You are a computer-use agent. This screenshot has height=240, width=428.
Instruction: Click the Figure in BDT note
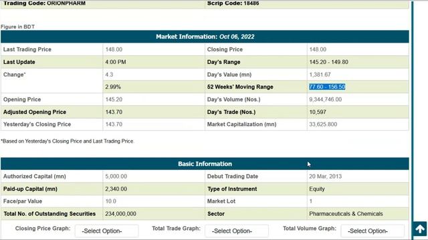click(x=17, y=27)
